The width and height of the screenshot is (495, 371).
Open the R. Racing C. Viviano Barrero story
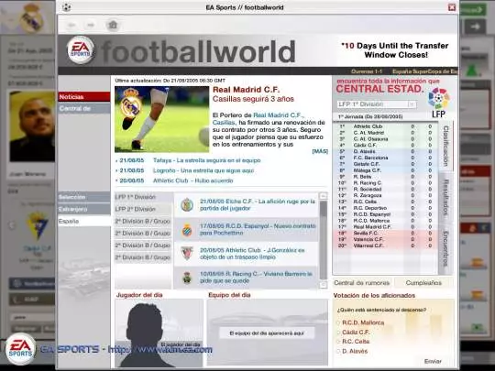point(256,278)
